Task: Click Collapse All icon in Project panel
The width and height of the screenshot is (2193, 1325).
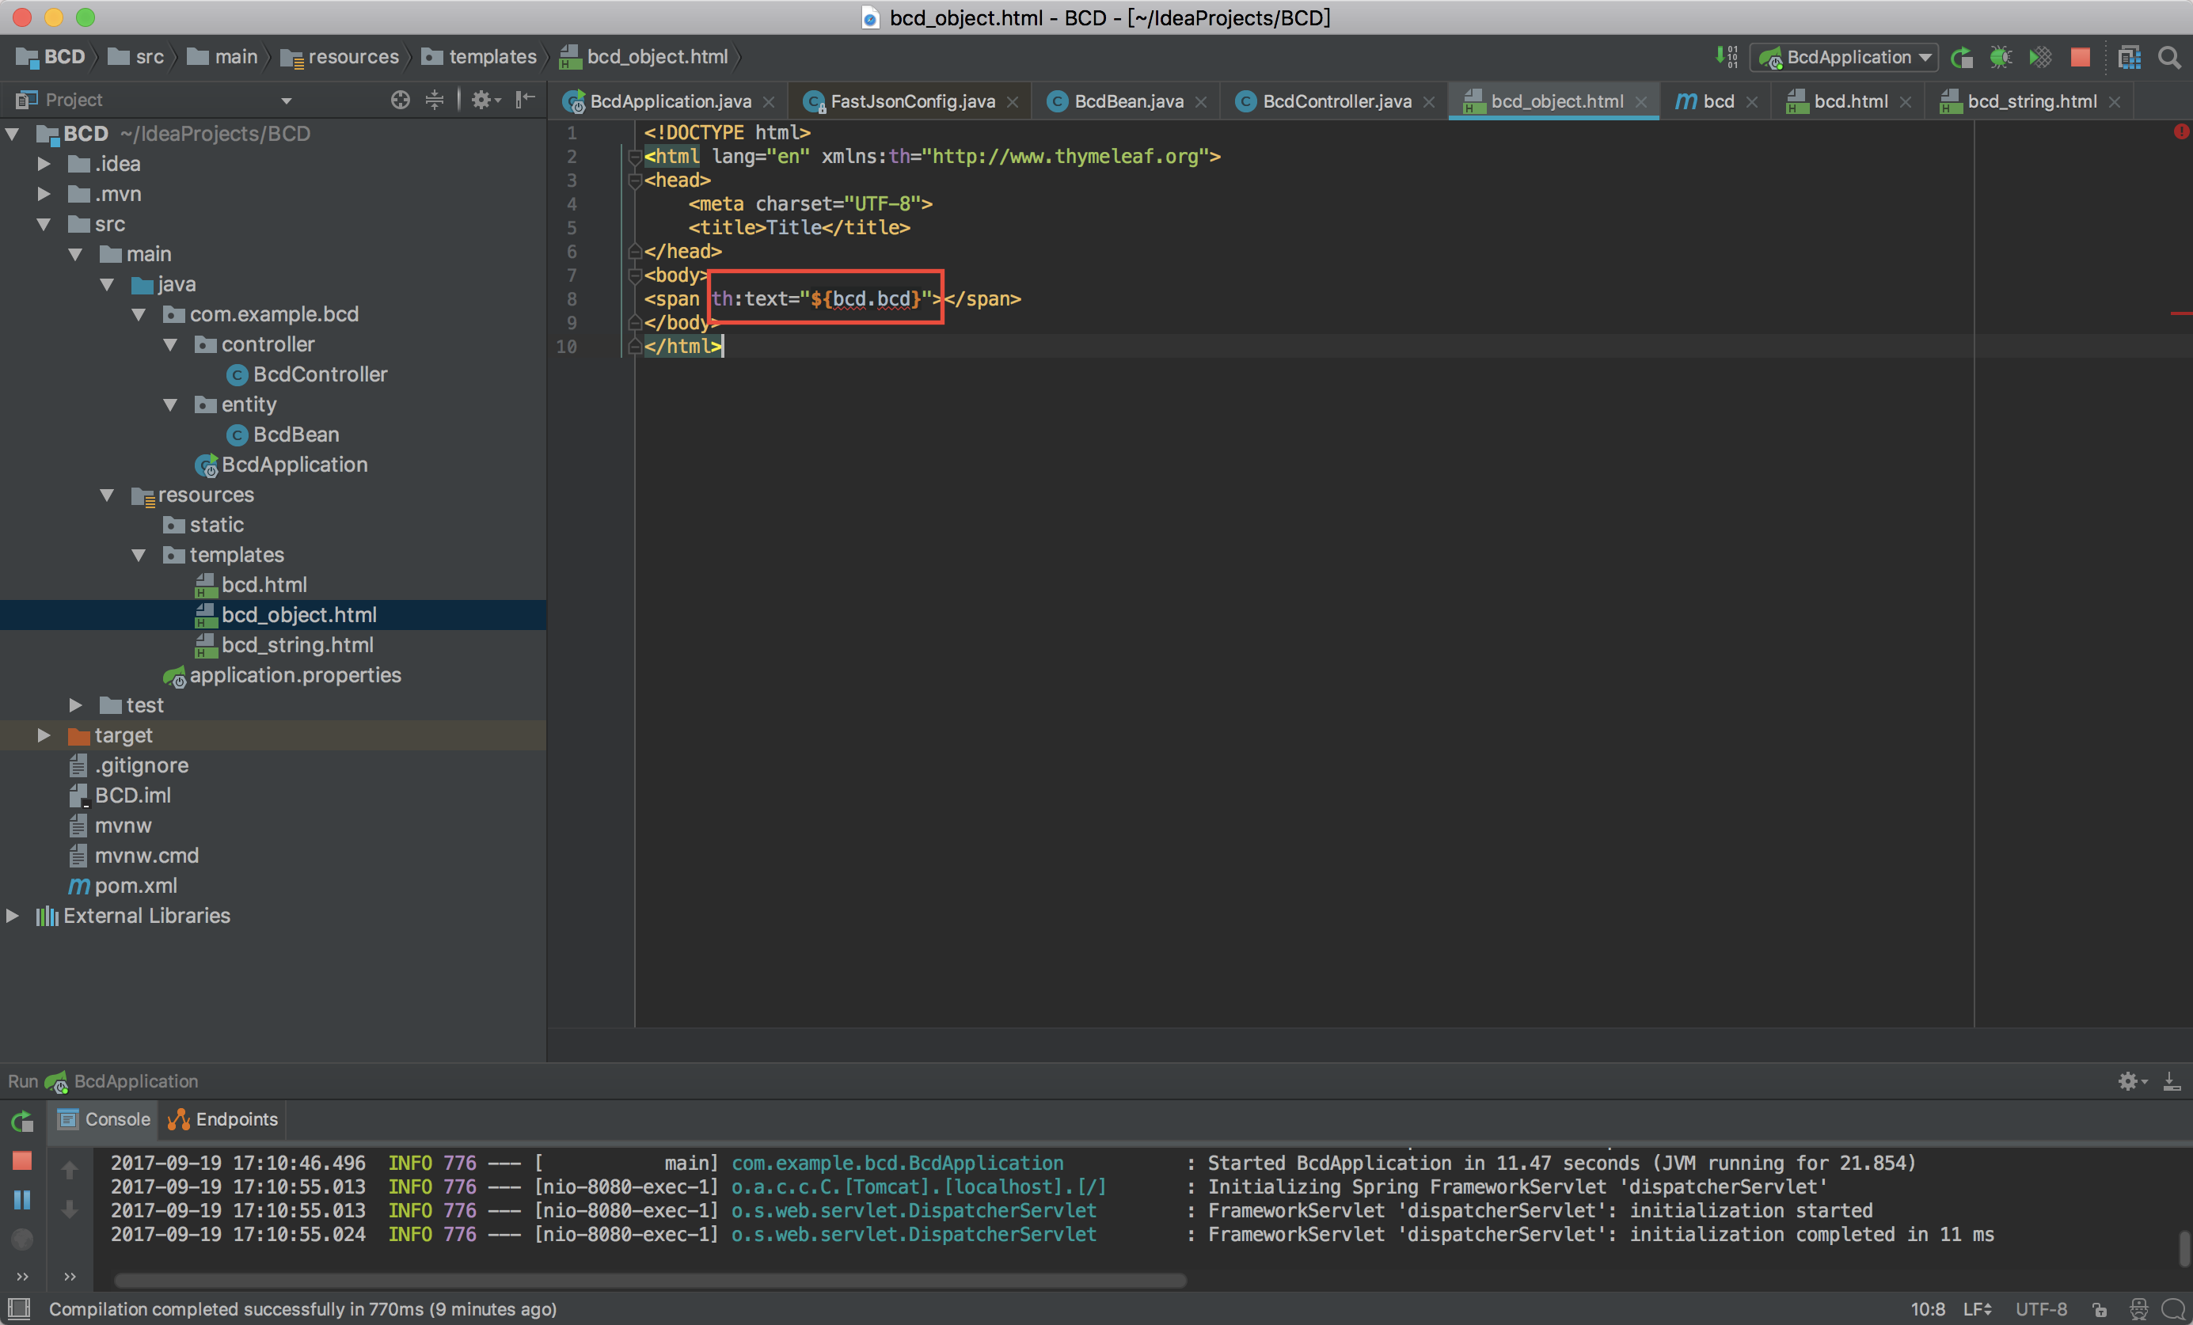Action: (x=435, y=100)
